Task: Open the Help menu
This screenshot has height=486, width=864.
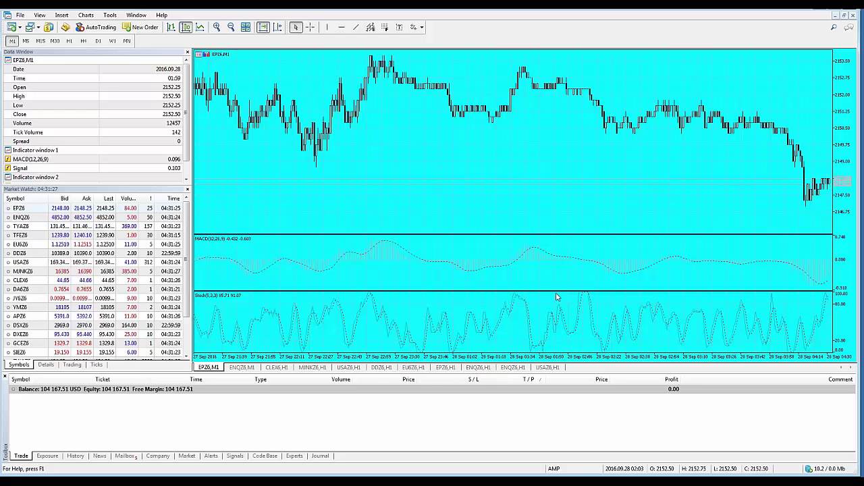Action: pyautogui.click(x=161, y=15)
